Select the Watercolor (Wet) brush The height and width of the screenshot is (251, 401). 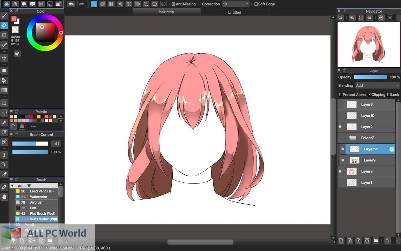point(38,219)
